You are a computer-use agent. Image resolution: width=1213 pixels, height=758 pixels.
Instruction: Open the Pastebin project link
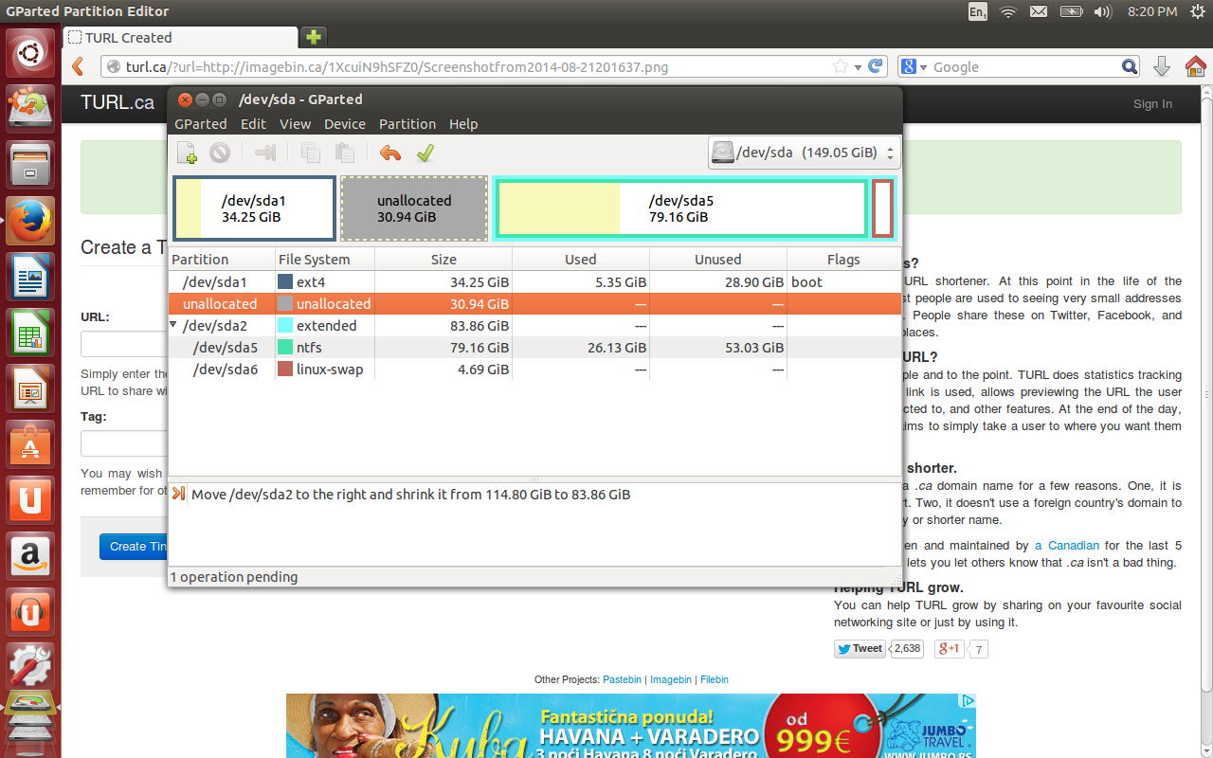point(622,679)
